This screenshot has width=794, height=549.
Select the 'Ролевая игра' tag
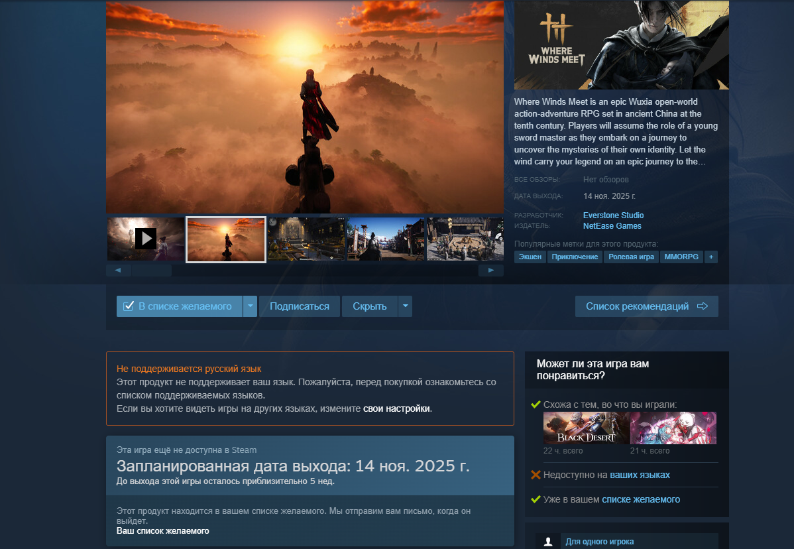pyautogui.click(x=631, y=257)
